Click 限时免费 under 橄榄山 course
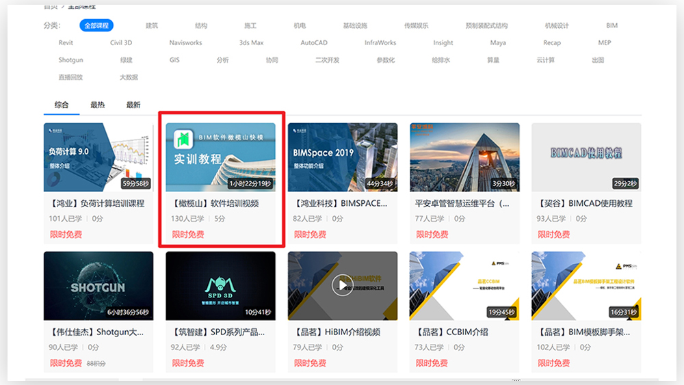The height and width of the screenshot is (385, 684). [x=188, y=235]
